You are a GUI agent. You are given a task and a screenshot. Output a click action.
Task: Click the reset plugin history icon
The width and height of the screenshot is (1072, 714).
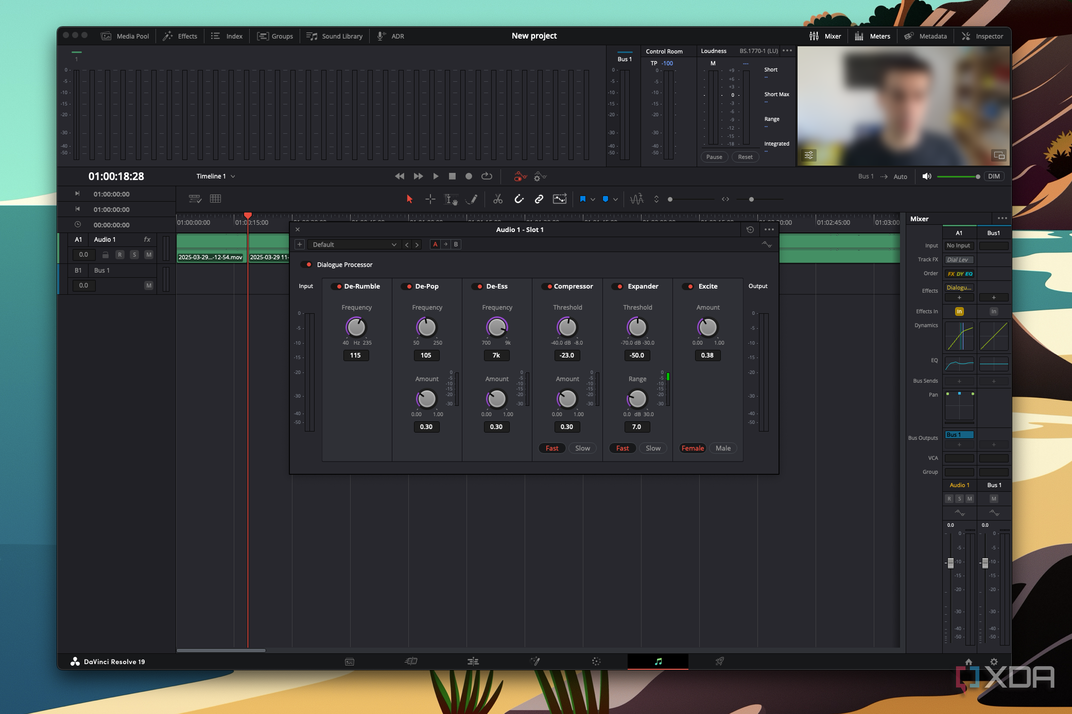(750, 230)
